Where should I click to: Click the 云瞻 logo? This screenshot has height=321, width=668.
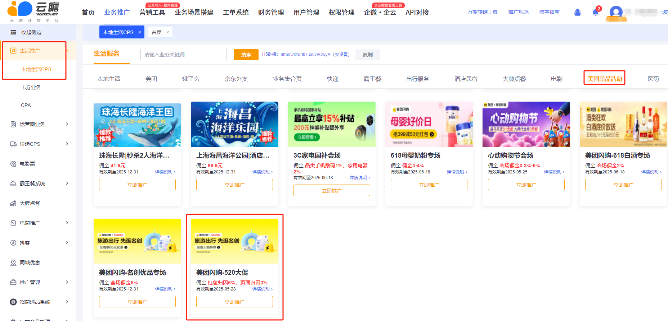tap(33, 12)
